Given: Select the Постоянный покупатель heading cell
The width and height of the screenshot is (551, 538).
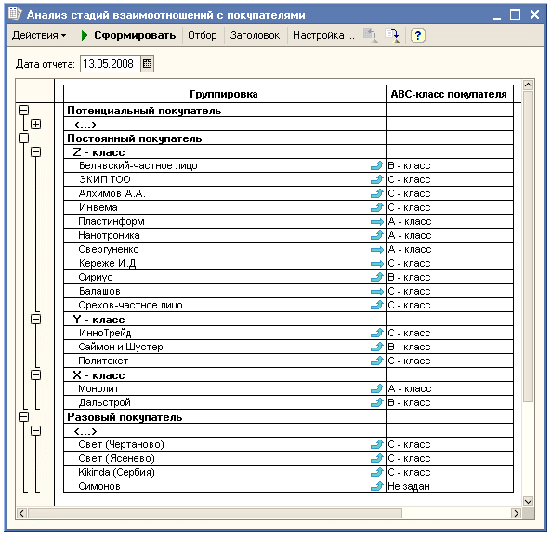Looking at the screenshot, I should pyautogui.click(x=224, y=138).
